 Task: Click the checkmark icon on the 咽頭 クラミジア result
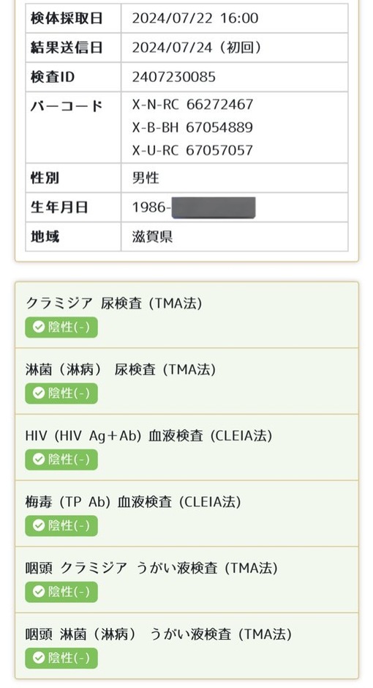[39, 591]
